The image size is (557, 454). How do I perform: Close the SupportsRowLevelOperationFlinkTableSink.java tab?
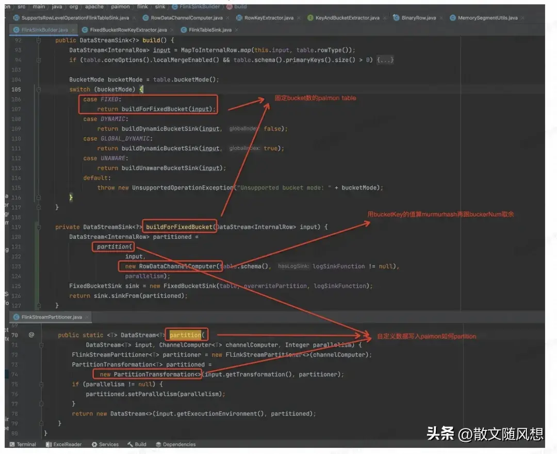134,18
